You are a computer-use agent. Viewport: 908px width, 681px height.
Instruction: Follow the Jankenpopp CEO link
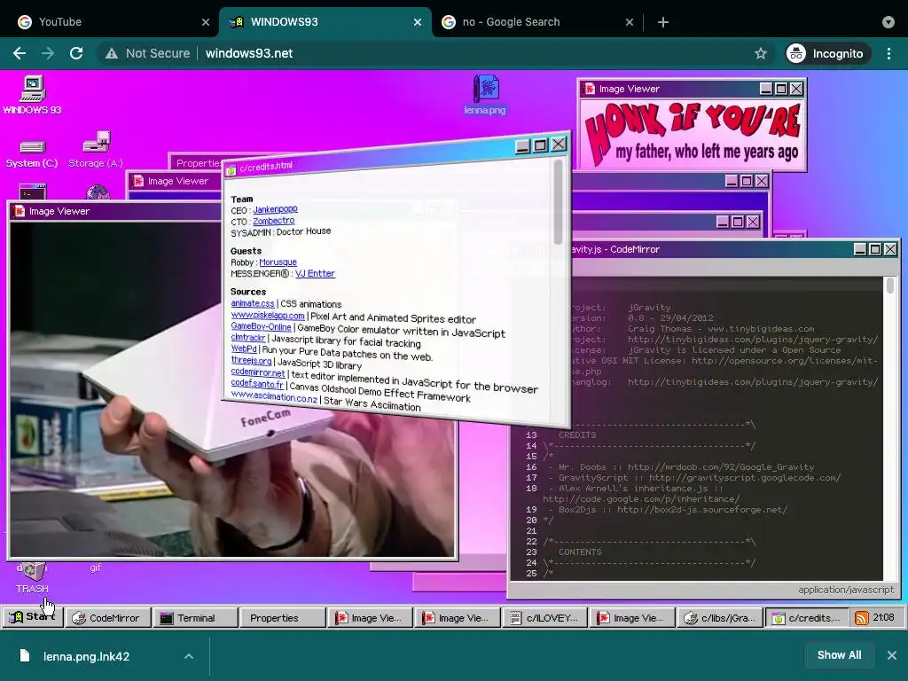pos(275,209)
